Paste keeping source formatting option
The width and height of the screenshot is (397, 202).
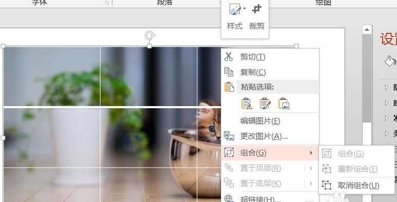point(265,104)
